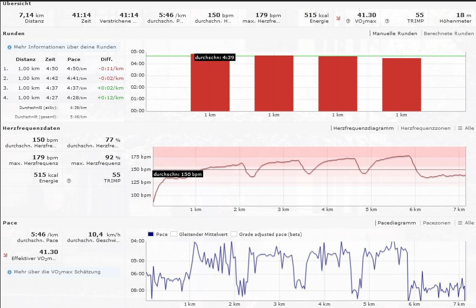This screenshot has height=308, width=476.
Task: Click info icon beside 'Mehr Informationen über deine Runden'
Action: tap(9, 47)
